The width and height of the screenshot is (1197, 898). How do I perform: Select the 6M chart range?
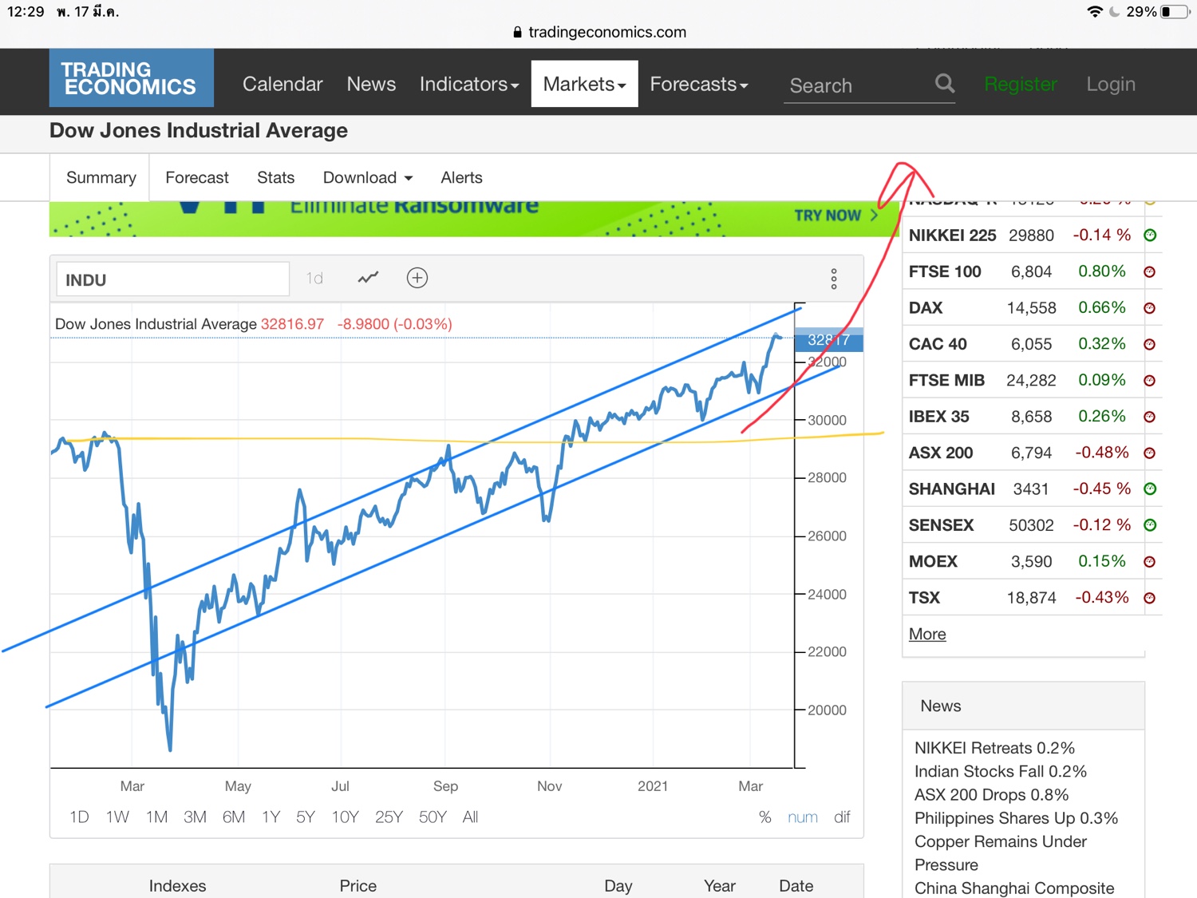pyautogui.click(x=234, y=817)
